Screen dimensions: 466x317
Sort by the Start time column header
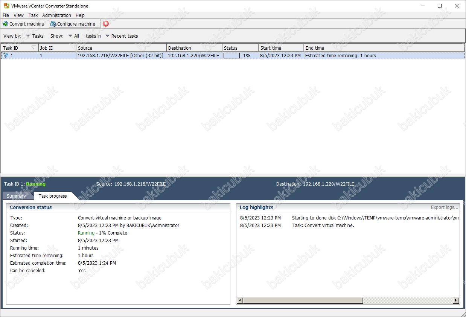pos(281,48)
